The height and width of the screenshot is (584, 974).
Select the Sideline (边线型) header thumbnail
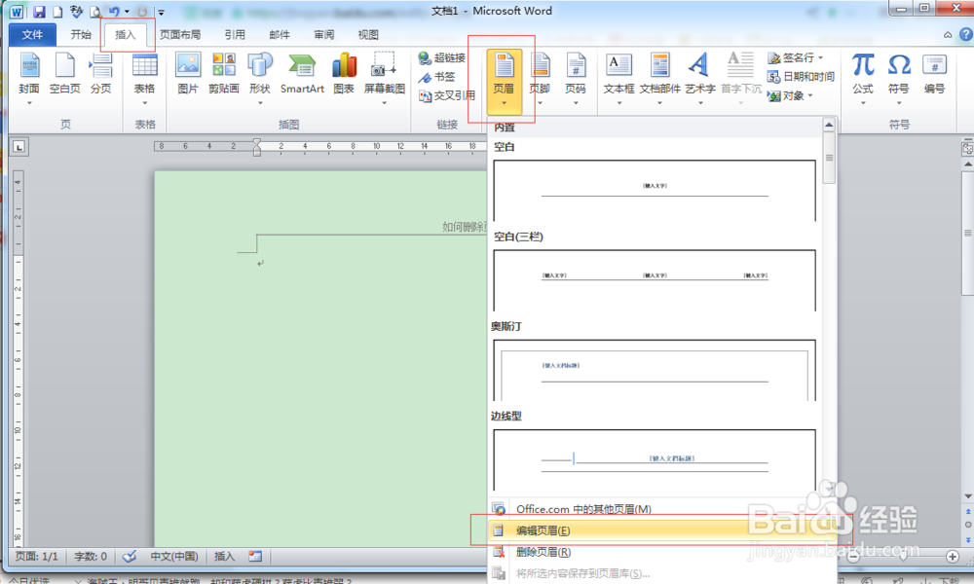(655, 459)
